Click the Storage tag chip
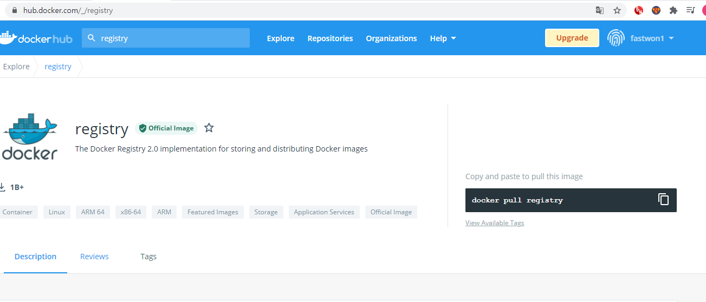Viewport: 706px width, 302px height. tap(266, 212)
